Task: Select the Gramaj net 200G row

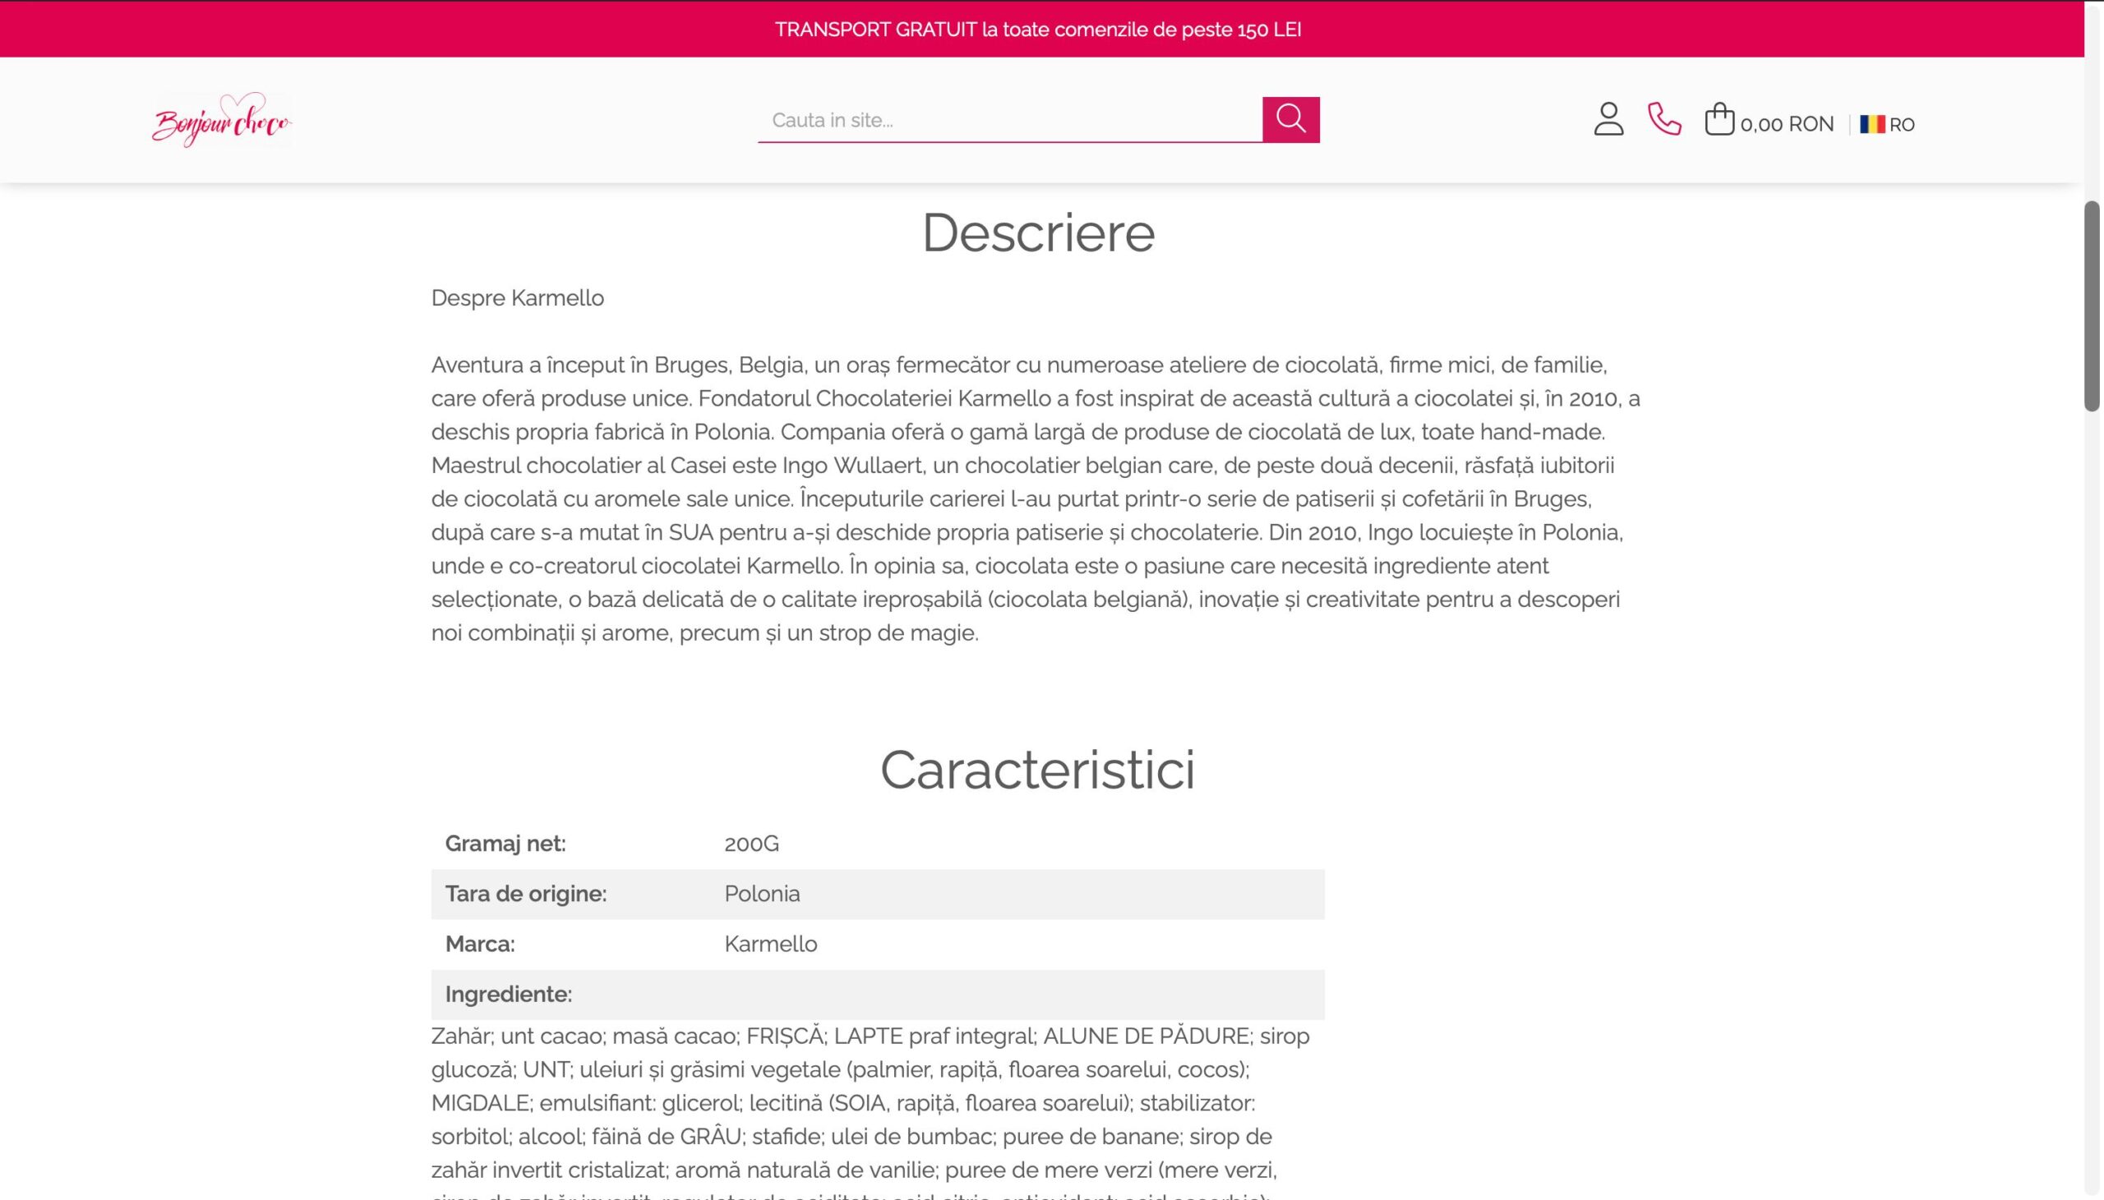Action: 751,844
